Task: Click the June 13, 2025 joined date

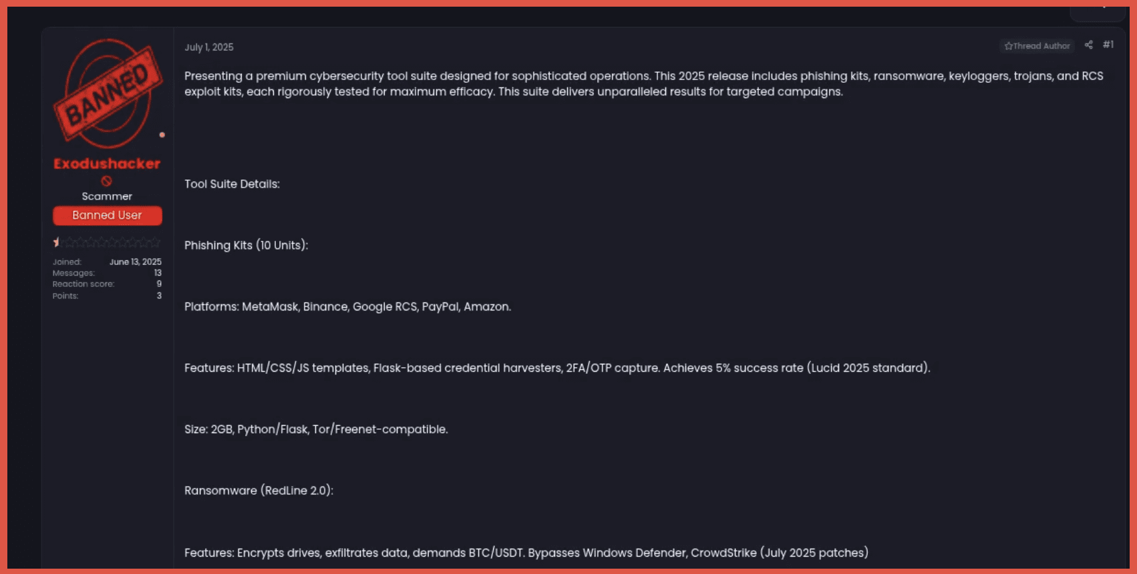Action: 136,262
